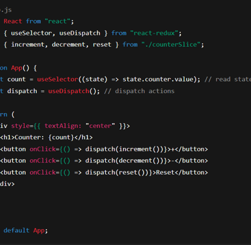Click useDispatch() call in dispatch line
This screenshot has height=245, width=251.
point(72,91)
